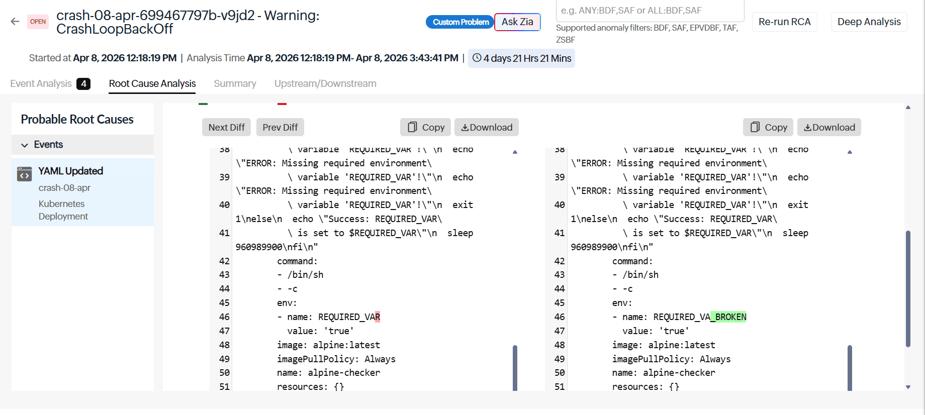Click the red diff marker above Prev Diff
The image size is (925, 415).
click(x=282, y=104)
